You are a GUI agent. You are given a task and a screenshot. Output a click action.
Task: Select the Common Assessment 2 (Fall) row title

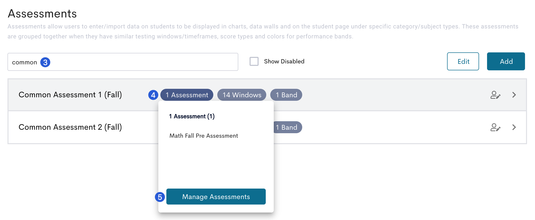[x=70, y=127]
